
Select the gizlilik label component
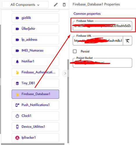(x=35, y=18)
